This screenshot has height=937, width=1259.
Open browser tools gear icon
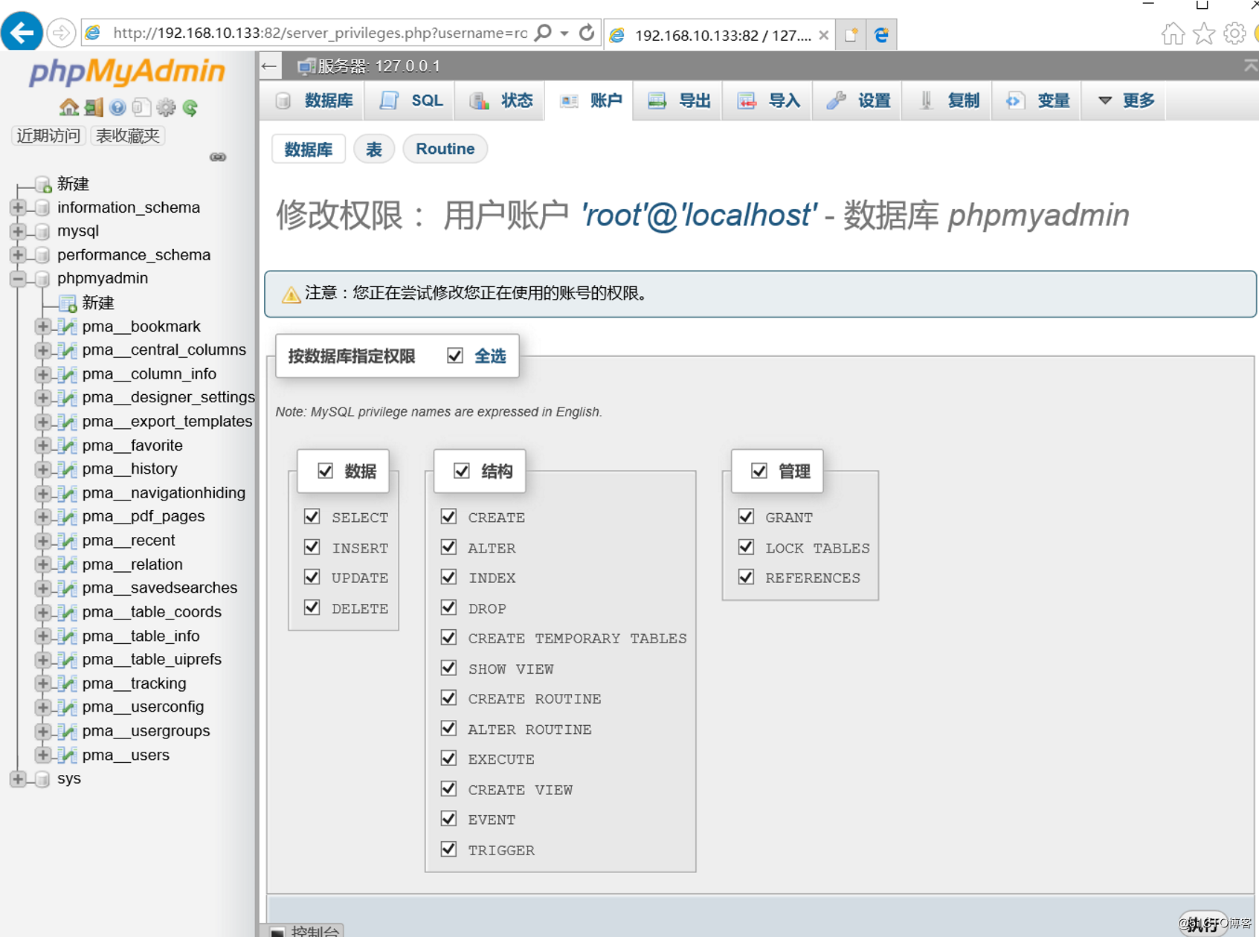[x=1234, y=33]
